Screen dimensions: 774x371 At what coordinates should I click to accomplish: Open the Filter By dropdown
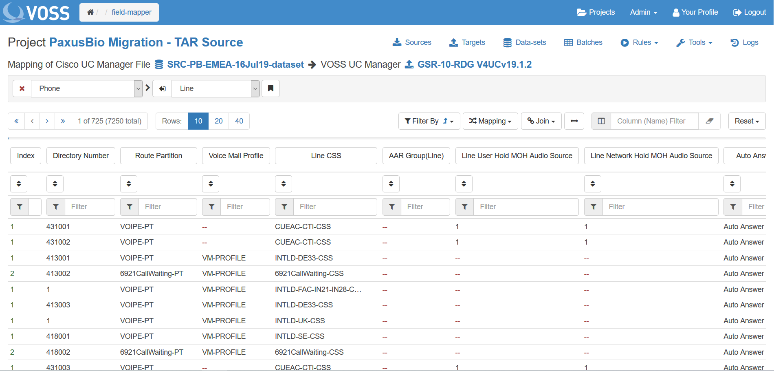pyautogui.click(x=429, y=121)
